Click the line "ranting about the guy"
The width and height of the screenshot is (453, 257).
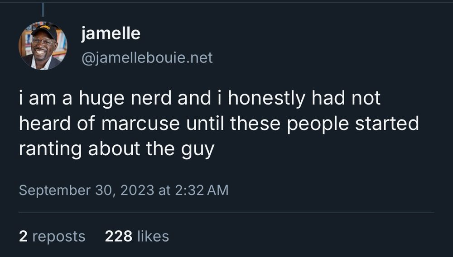pos(116,149)
